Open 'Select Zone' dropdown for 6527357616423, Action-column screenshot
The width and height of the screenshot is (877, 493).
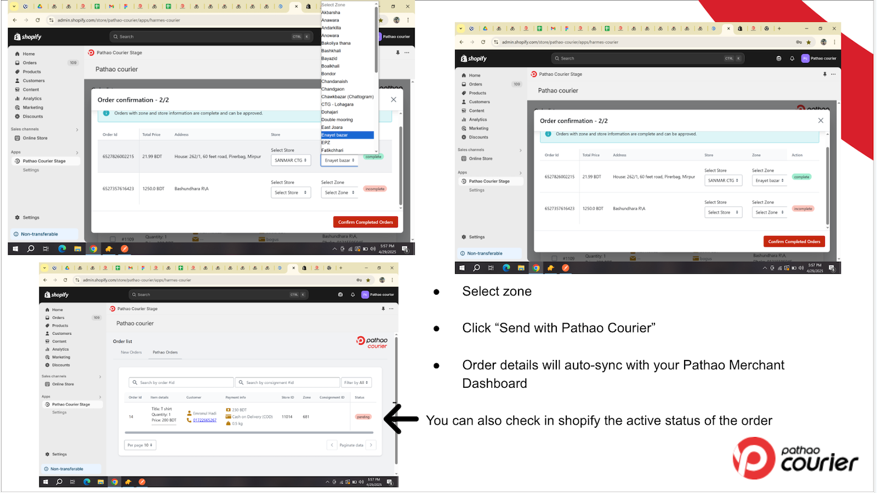(x=770, y=212)
